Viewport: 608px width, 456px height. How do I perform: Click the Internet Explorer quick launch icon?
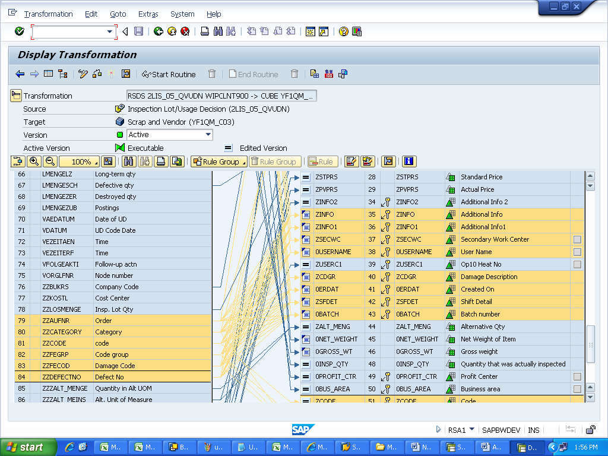click(x=70, y=447)
